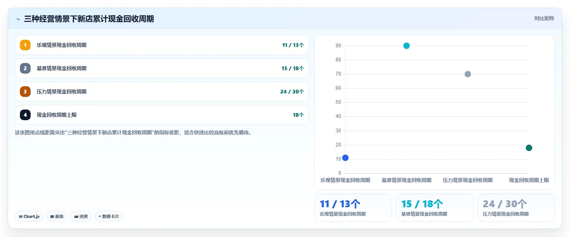This screenshot has height=237, width=570.
Task: Click the 对比矩阵 label in the header
Action: tap(544, 18)
